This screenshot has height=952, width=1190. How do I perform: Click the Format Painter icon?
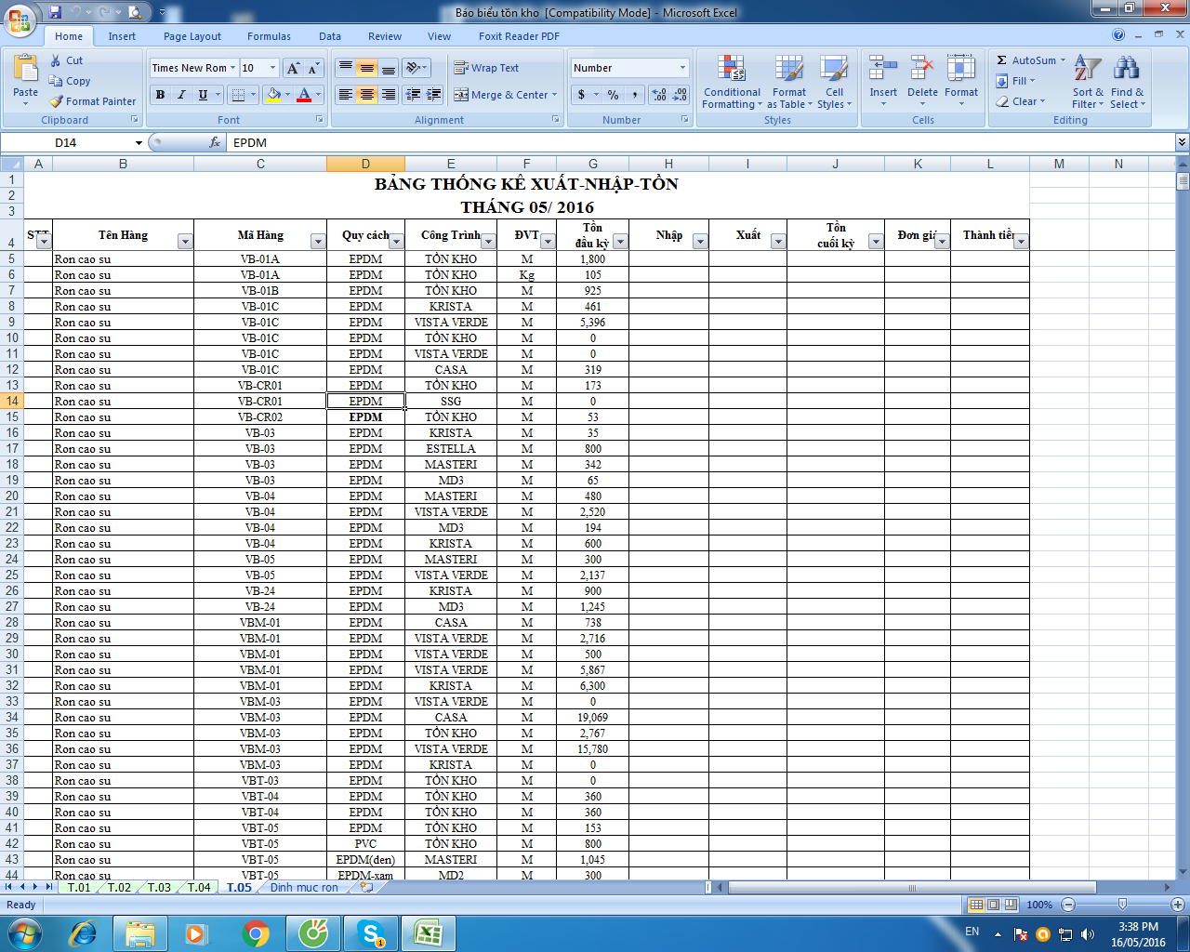(x=57, y=101)
